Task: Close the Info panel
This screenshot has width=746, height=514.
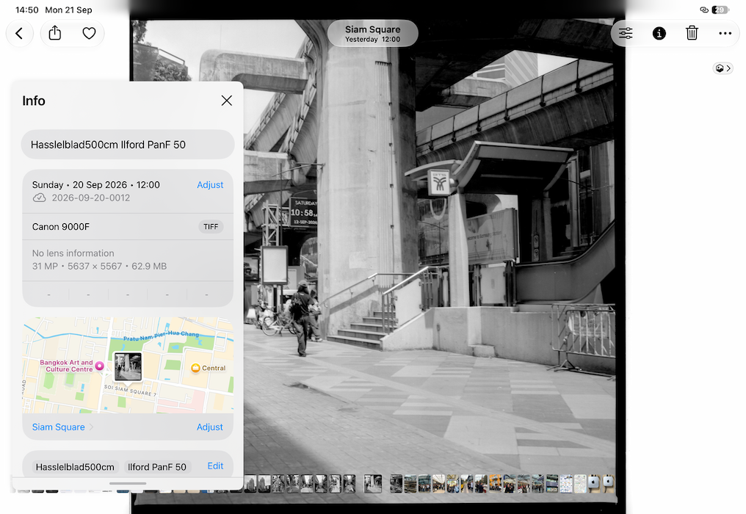Action: [226, 101]
